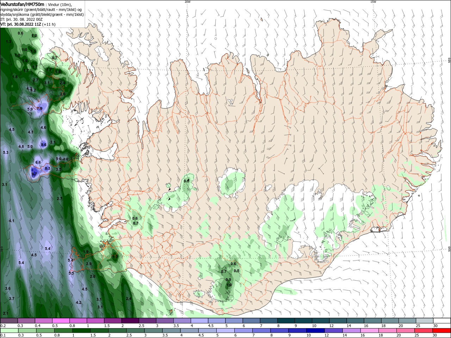This screenshot has height=338, width=451.
Task: Click the 5.5 value at Reykjanes tip
Action: click(71, 273)
